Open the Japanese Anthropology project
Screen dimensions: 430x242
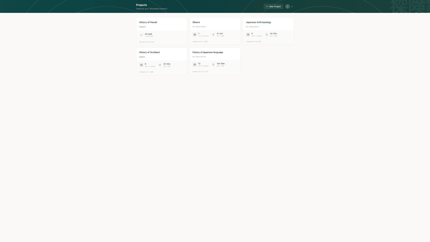(268, 31)
